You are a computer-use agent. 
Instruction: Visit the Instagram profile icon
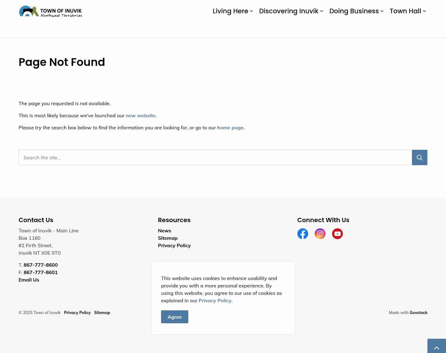(x=320, y=234)
